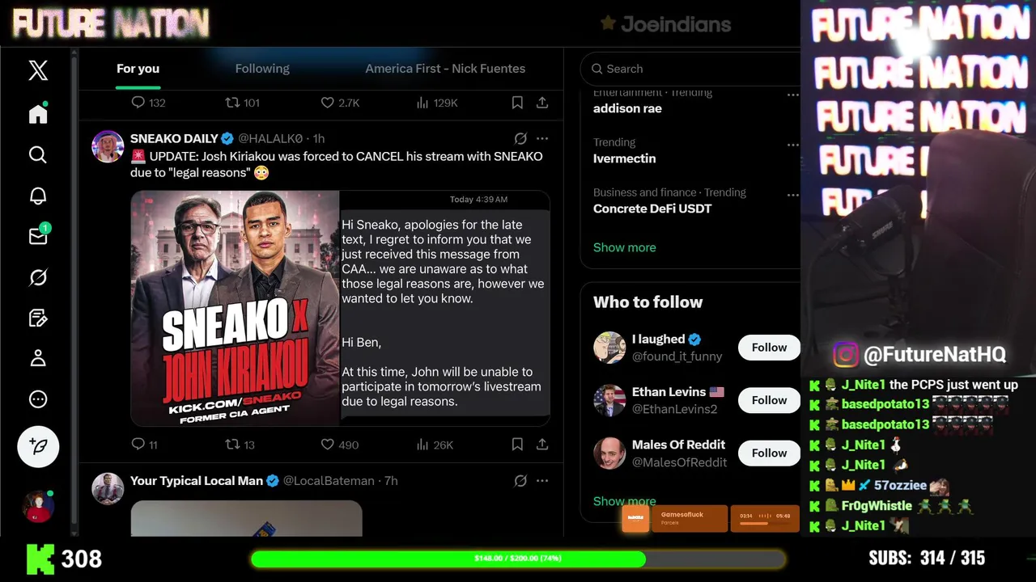Share the SNEAKO DAILY post
The width and height of the screenshot is (1036, 582).
tap(542, 445)
